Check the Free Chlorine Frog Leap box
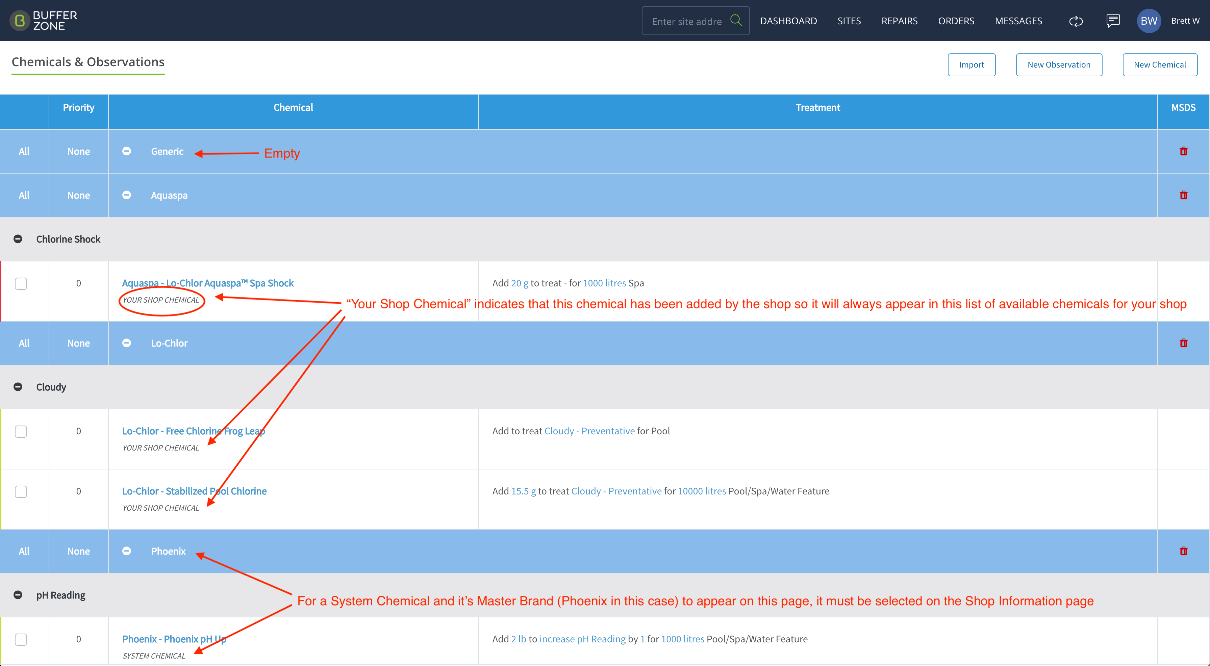 21,432
